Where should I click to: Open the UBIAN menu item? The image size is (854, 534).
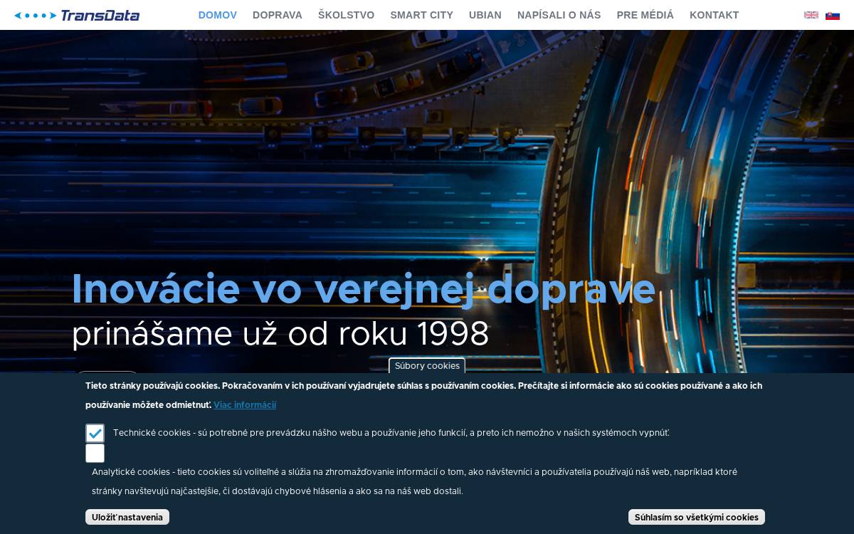tap(485, 15)
